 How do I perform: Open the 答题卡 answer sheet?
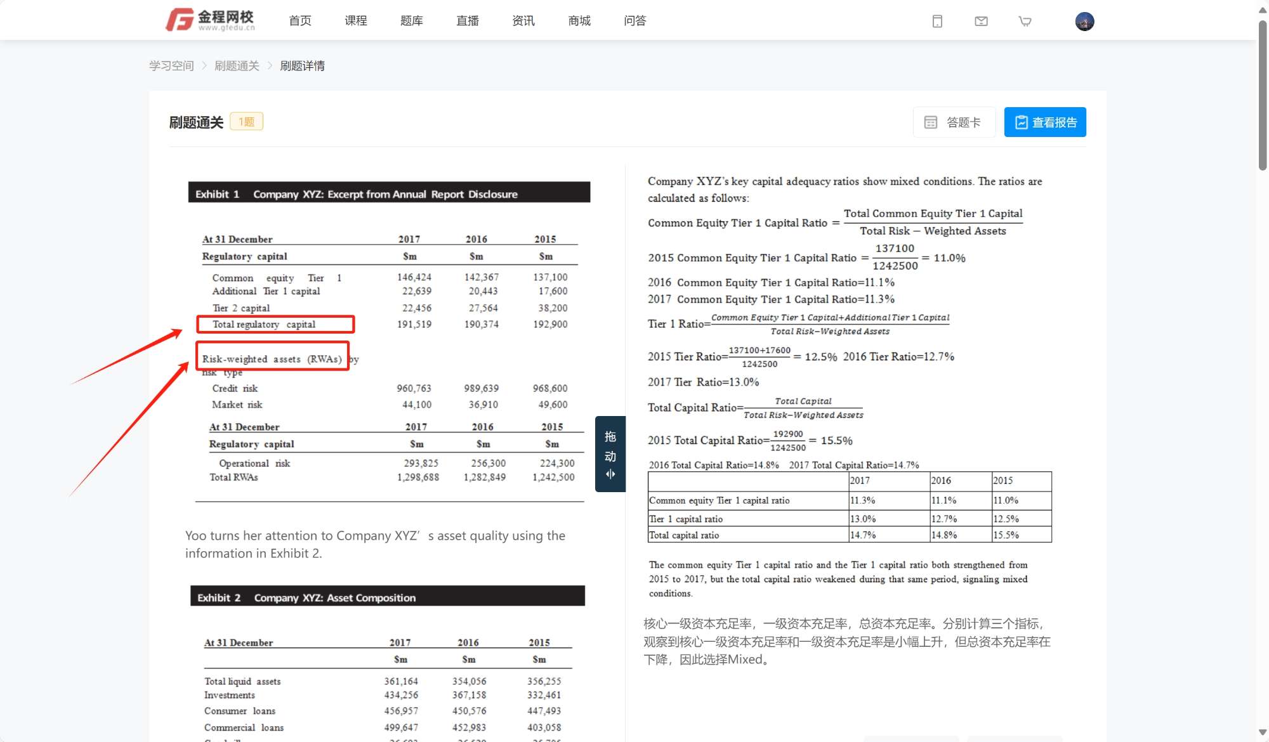click(x=953, y=122)
